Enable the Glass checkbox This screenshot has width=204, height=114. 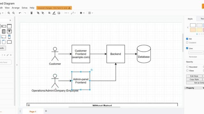(187, 71)
